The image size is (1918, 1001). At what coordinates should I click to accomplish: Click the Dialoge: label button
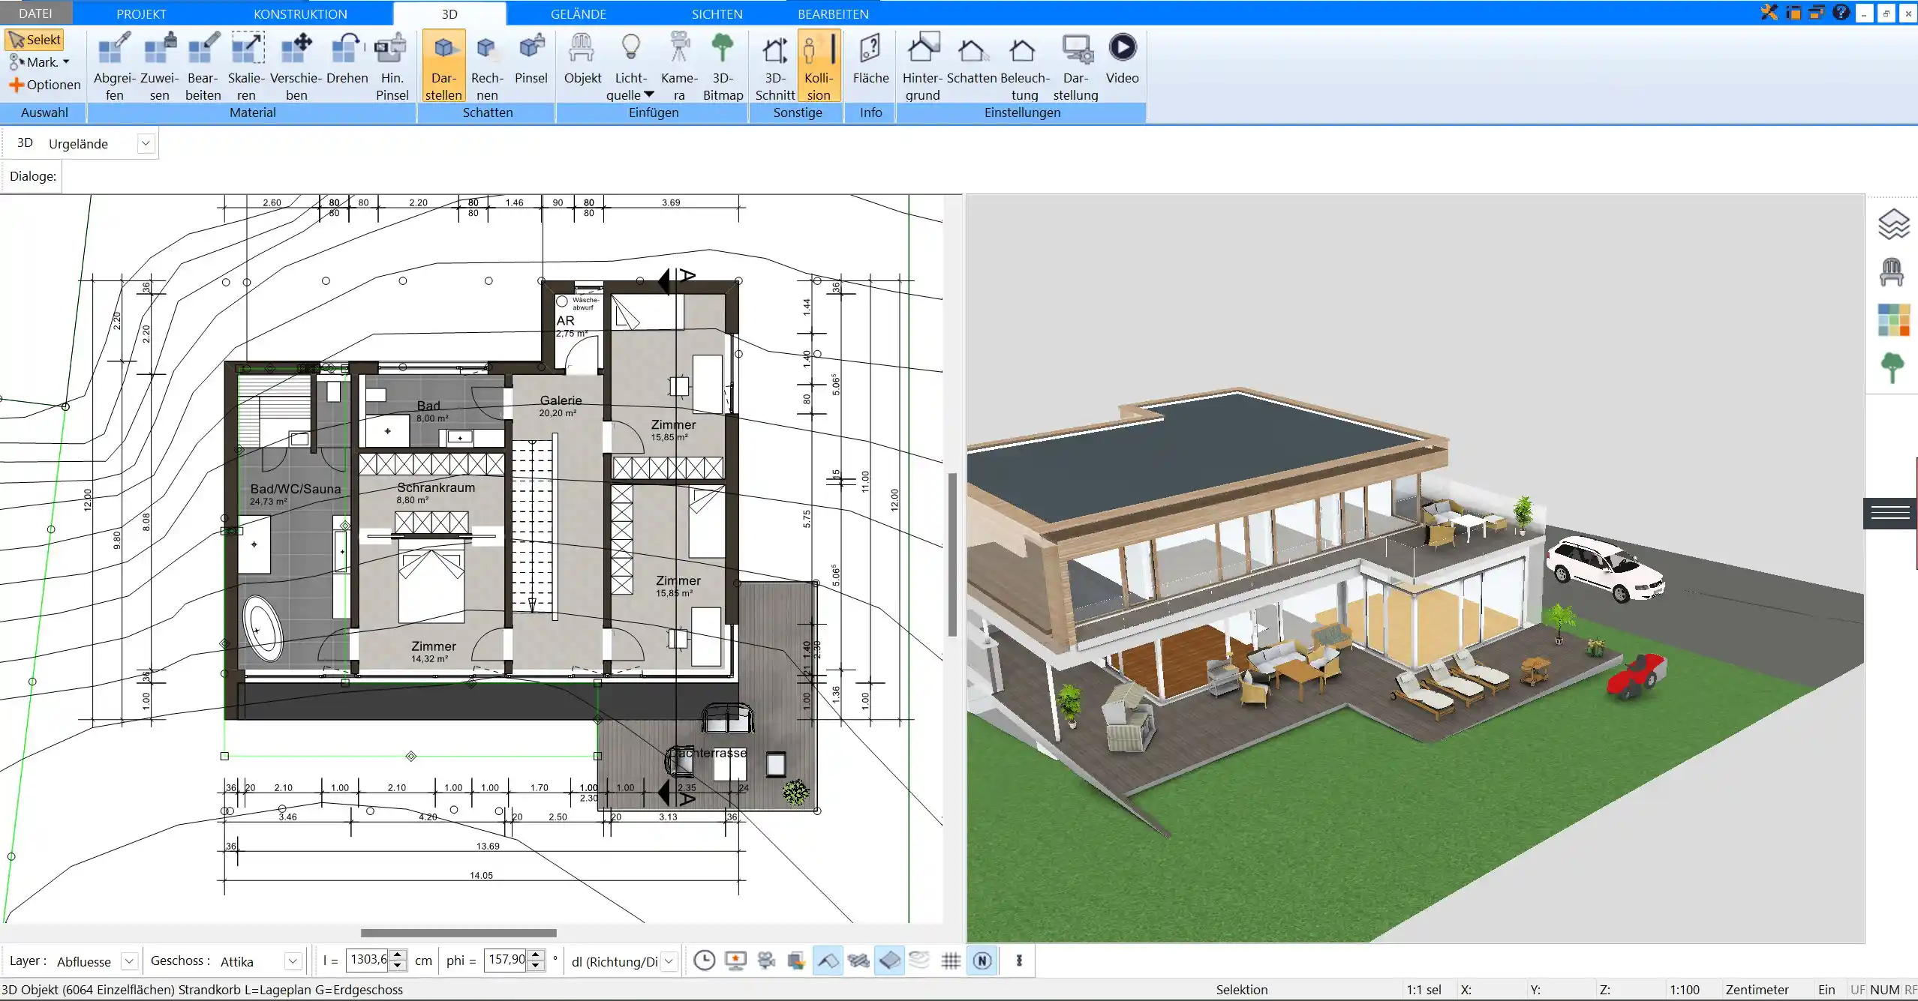[32, 176]
